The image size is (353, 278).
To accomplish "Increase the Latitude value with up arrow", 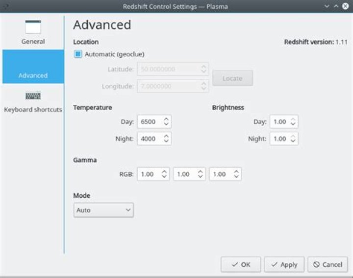I will click(x=203, y=67).
